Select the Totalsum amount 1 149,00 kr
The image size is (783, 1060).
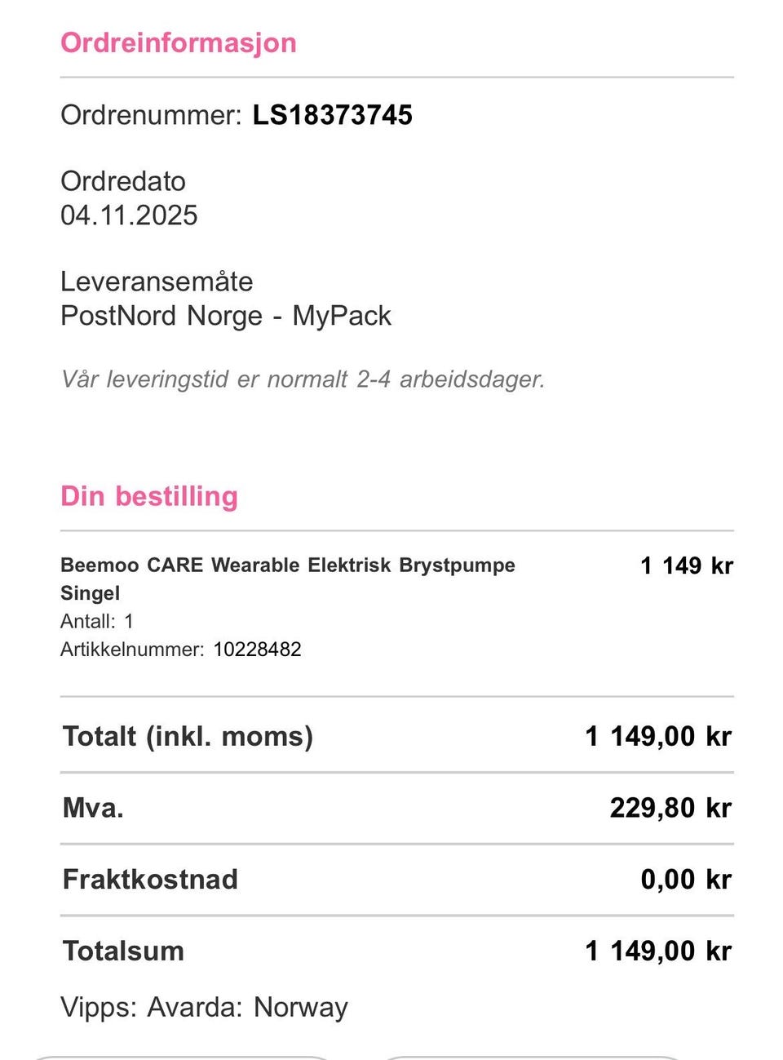[x=658, y=951]
